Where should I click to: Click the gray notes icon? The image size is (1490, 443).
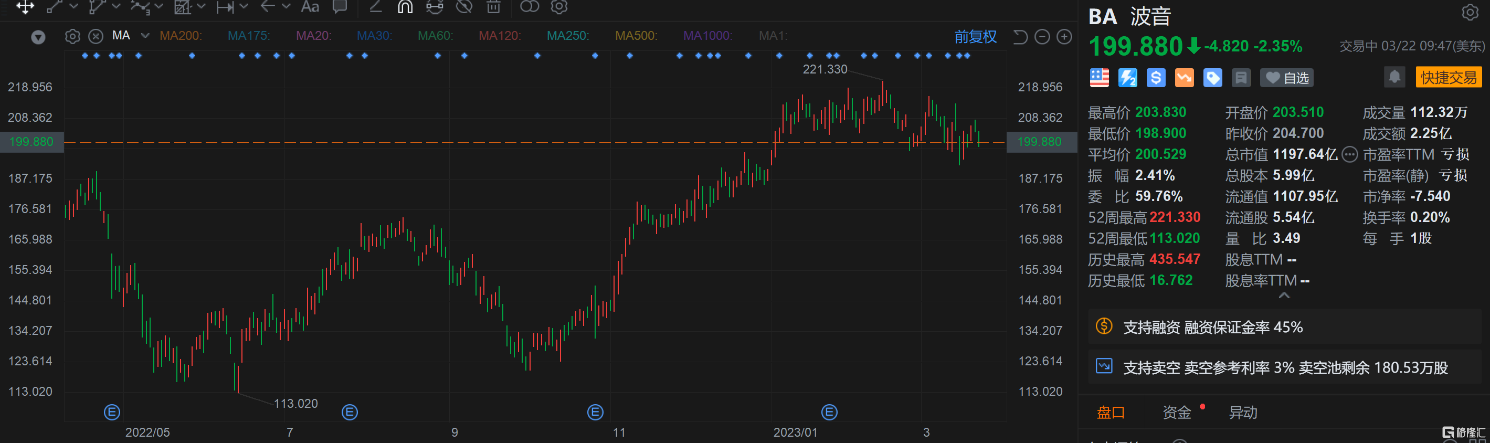tap(1241, 78)
